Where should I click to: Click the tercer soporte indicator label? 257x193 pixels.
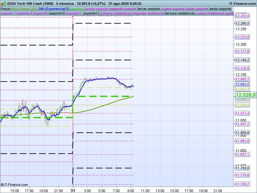click(148, 9)
